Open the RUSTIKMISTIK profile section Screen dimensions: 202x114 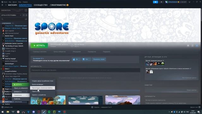click(x=59, y=5)
